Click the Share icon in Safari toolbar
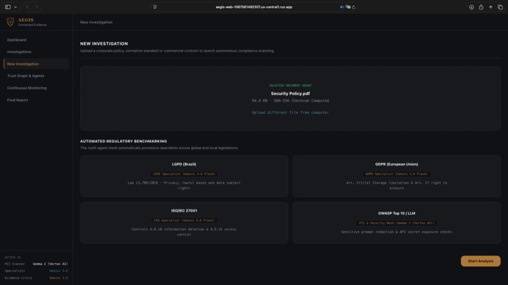Screen dimensions: 508x285 coord(481,7)
